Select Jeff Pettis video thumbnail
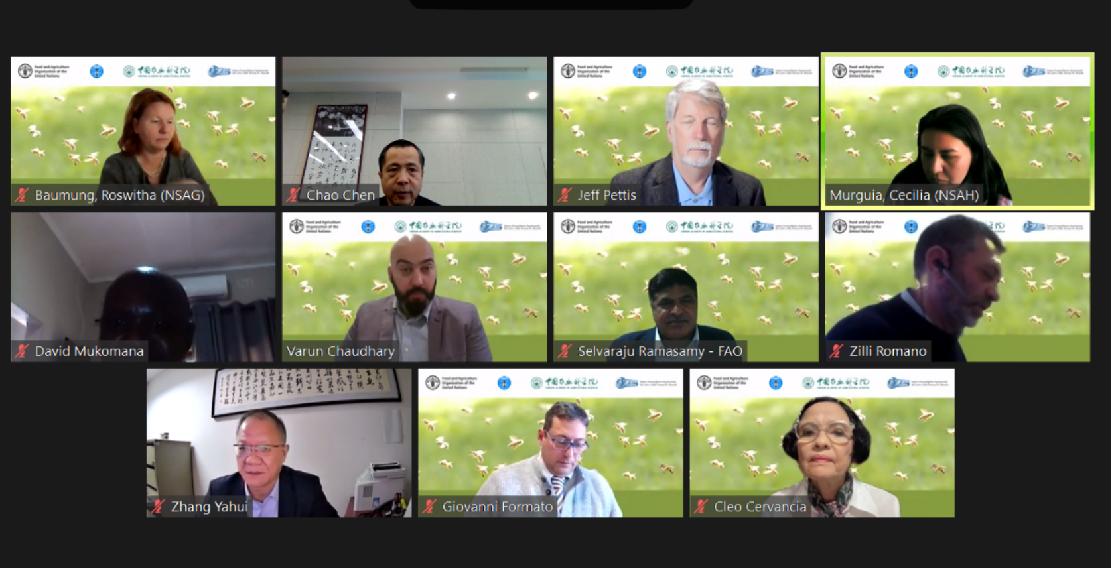Image resolution: width=1112 pixels, height=569 pixels. pyautogui.click(x=686, y=131)
